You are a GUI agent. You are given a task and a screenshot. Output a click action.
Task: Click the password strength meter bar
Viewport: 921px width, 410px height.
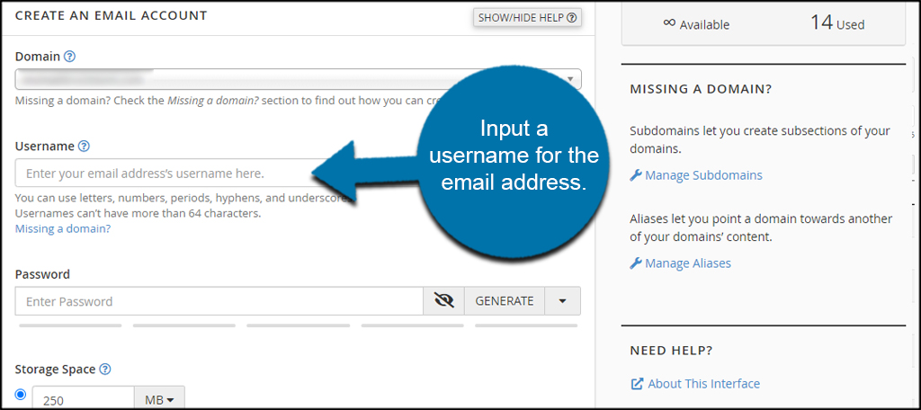tap(299, 325)
